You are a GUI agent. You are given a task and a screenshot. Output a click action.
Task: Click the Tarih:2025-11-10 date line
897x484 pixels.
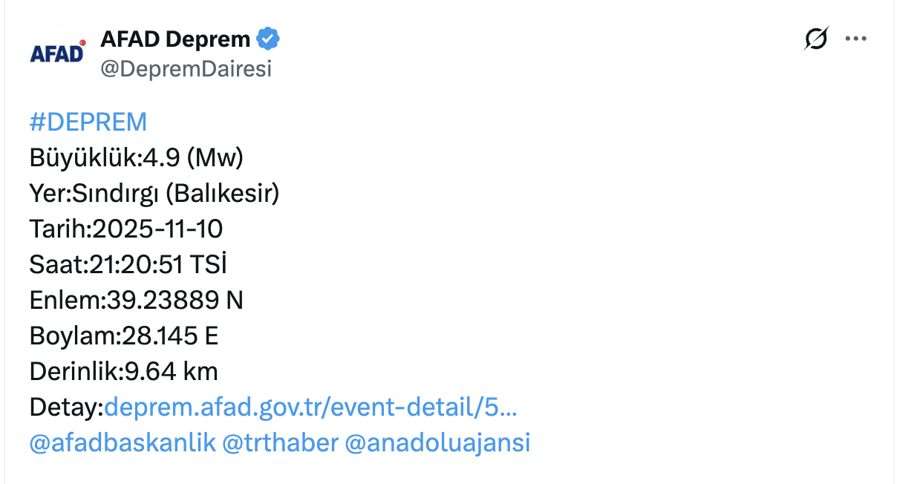pos(126,229)
